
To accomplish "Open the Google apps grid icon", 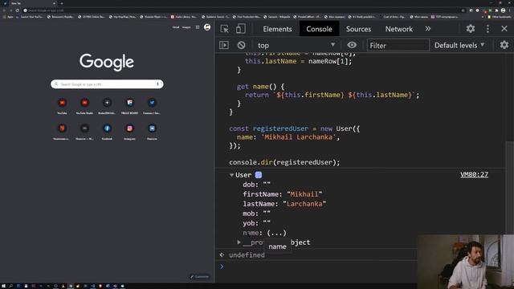I will [198, 27].
